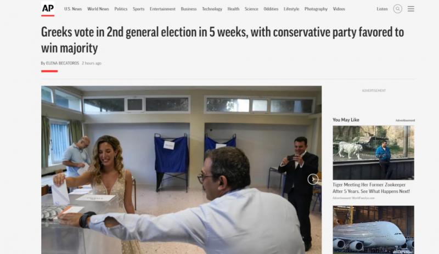Advance photo gallery with next arrow

[x=313, y=179]
